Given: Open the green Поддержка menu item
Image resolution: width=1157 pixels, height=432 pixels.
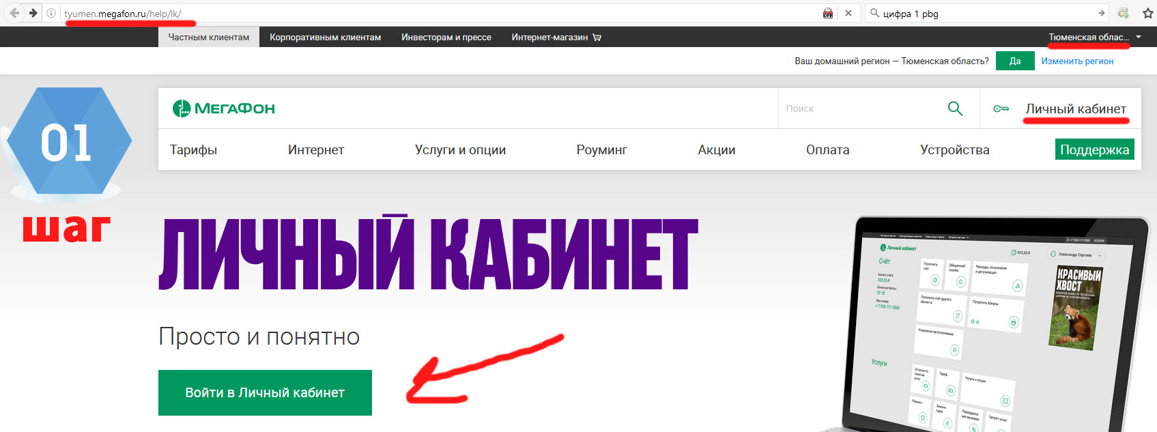Looking at the screenshot, I should point(1094,149).
